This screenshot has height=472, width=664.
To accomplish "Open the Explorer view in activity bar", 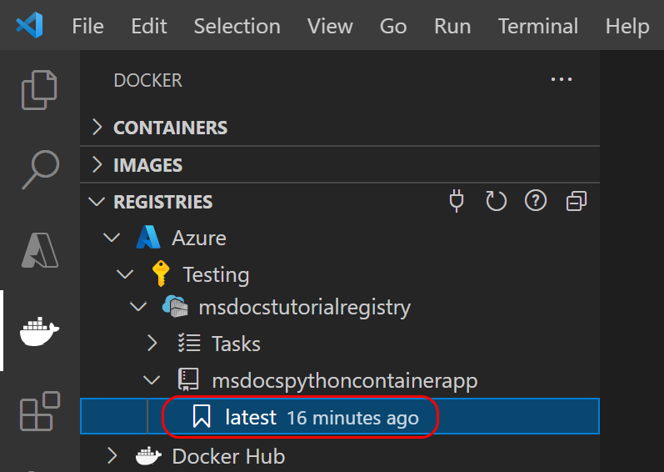I will point(39,90).
